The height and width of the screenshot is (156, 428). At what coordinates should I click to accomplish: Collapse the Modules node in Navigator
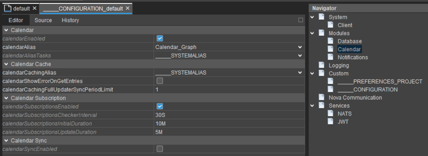click(x=312, y=33)
